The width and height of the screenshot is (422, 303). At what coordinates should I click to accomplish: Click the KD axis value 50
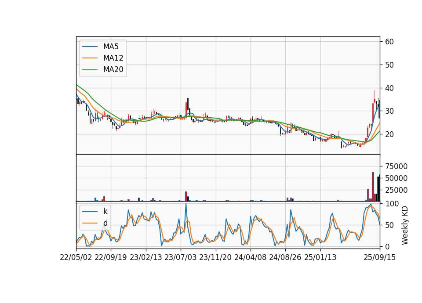click(390, 225)
